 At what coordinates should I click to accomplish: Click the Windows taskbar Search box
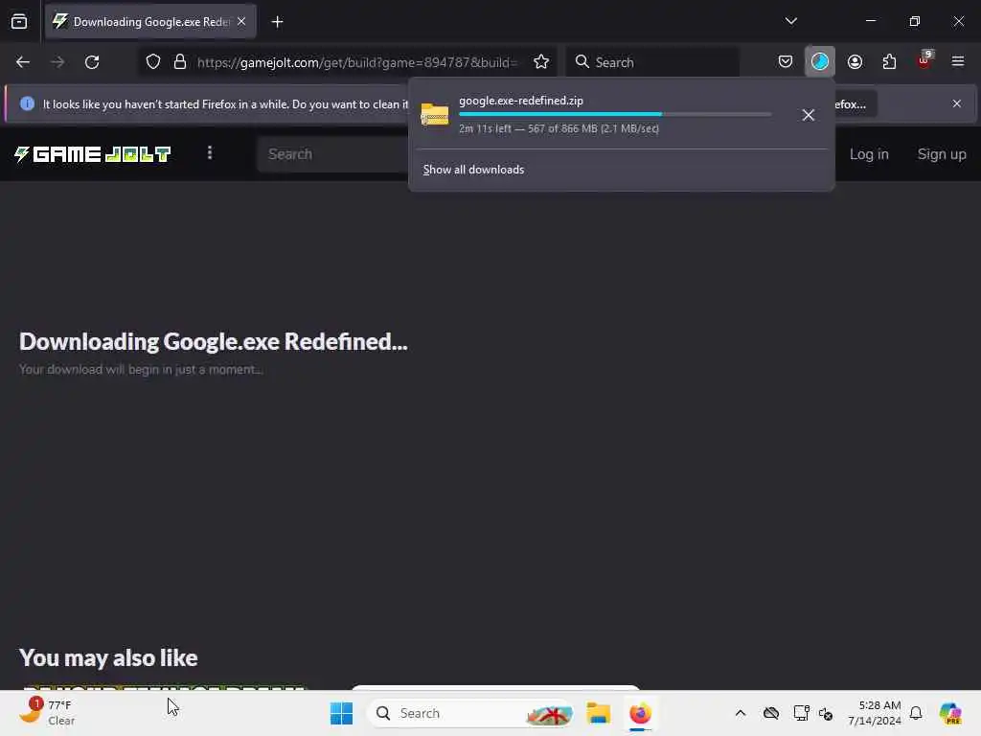(x=471, y=713)
